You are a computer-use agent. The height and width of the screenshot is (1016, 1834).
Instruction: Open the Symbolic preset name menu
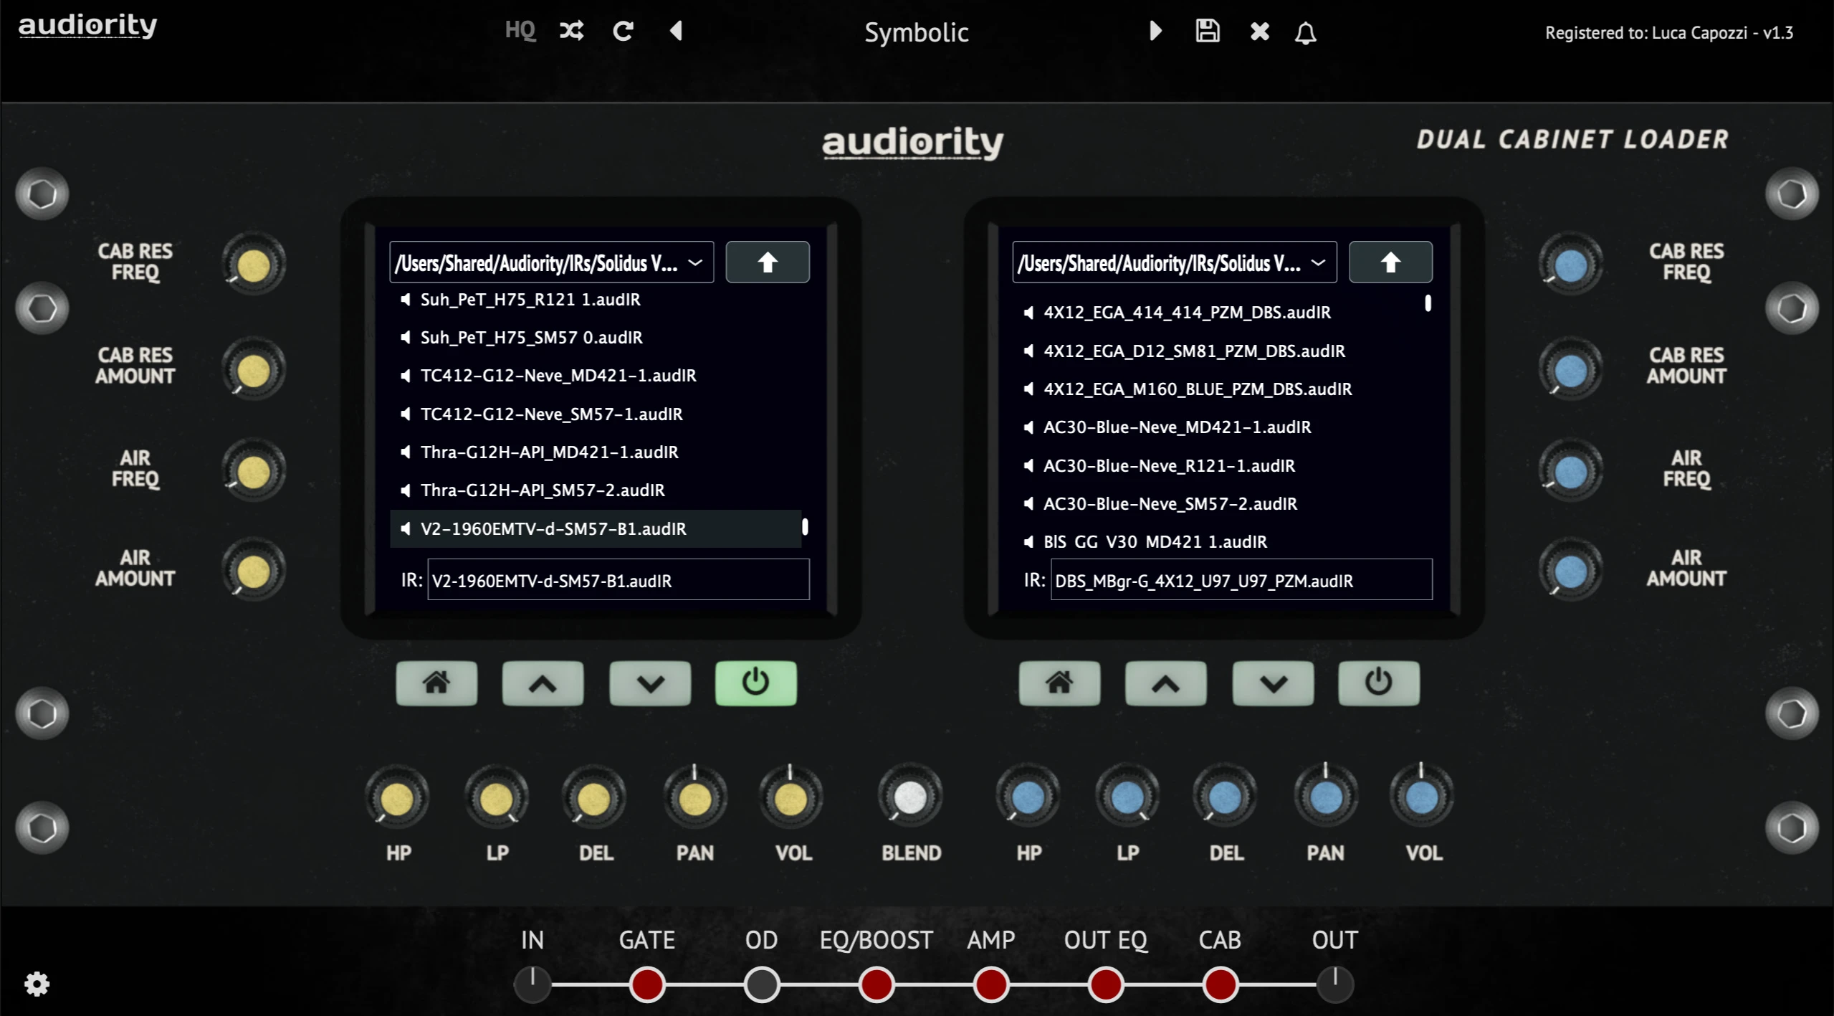click(x=916, y=32)
